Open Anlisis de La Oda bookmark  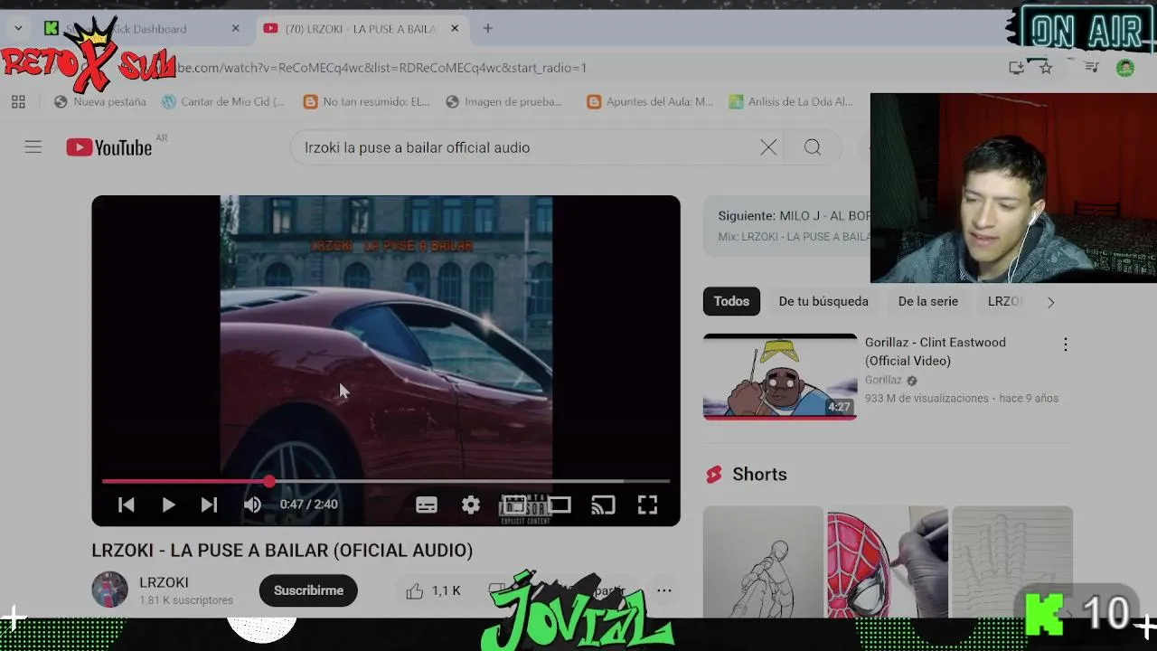[791, 102]
